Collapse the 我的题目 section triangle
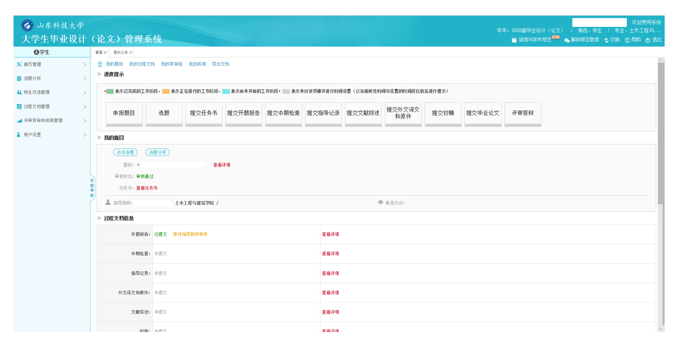This screenshot has width=675, height=348. click(x=100, y=138)
